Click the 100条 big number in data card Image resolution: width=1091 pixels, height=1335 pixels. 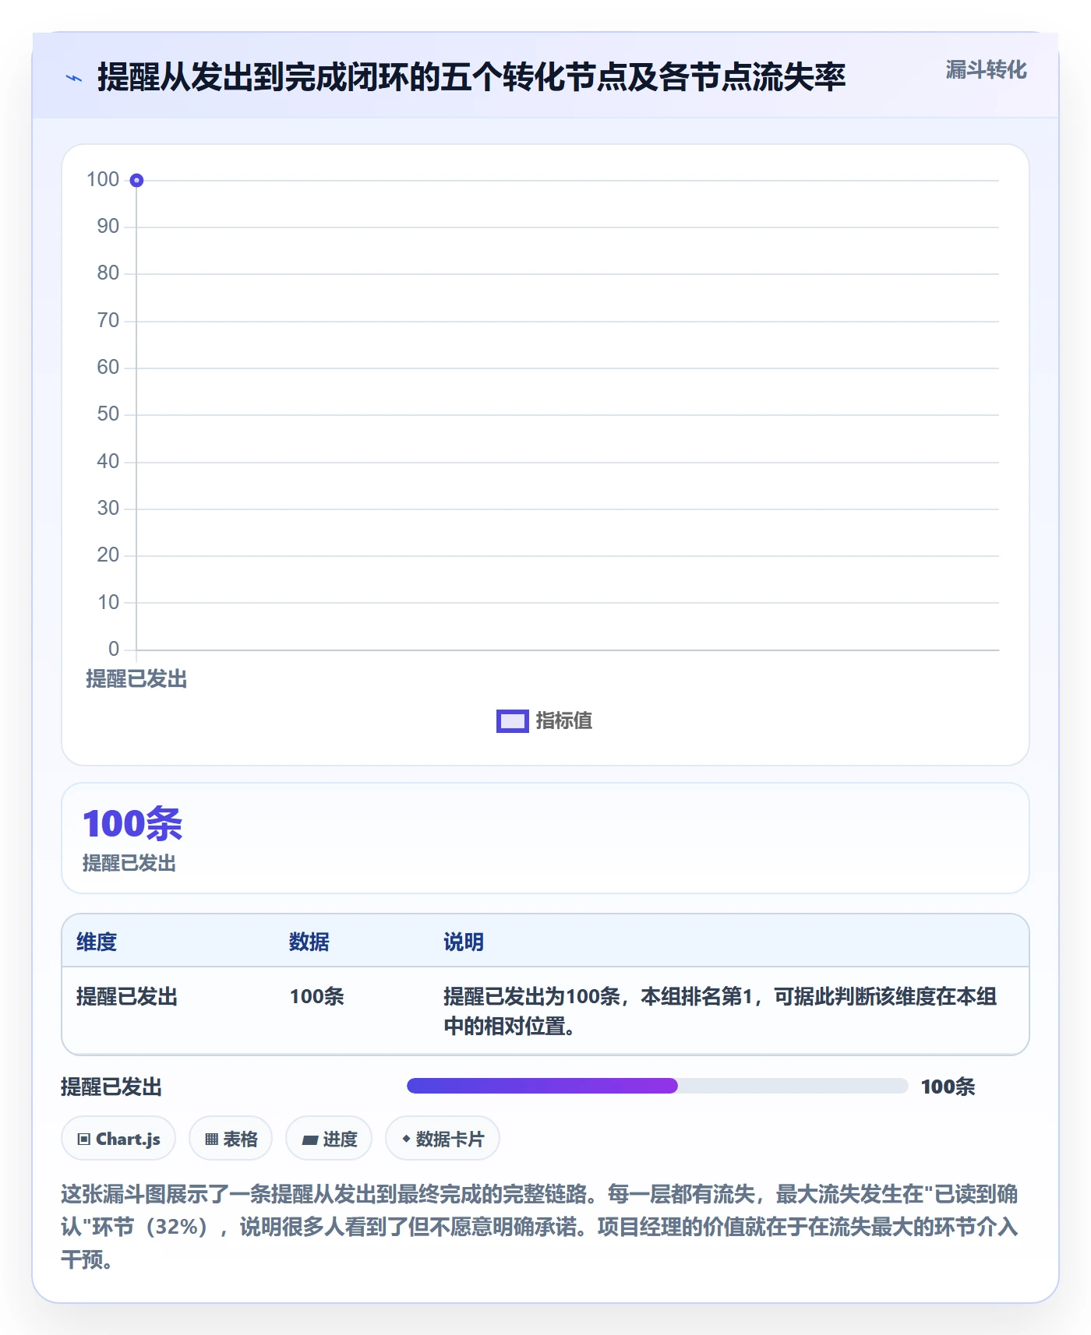point(132,823)
